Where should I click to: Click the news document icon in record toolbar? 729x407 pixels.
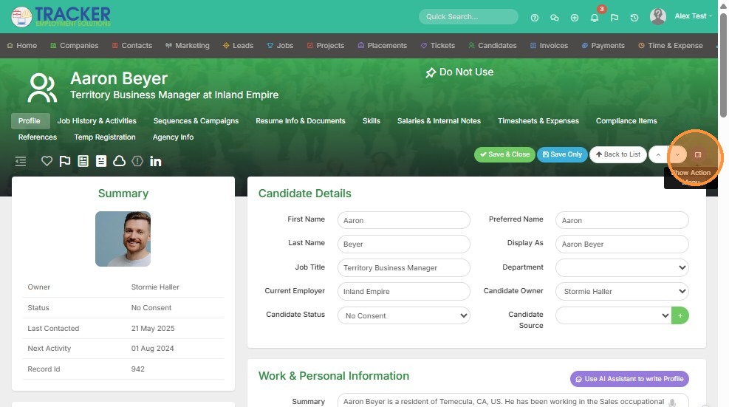point(83,161)
